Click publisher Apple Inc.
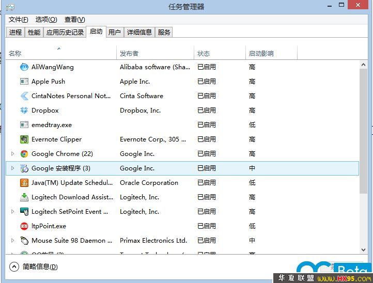Image resolution: width=373 pixels, height=283 pixels. [135, 82]
